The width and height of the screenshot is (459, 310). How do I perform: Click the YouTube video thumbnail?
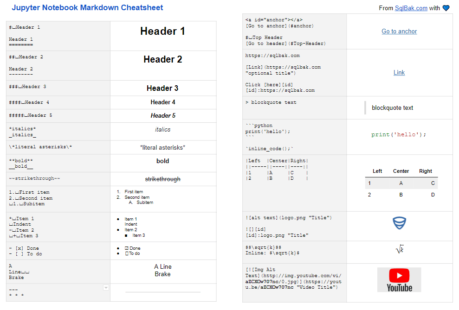click(x=399, y=279)
